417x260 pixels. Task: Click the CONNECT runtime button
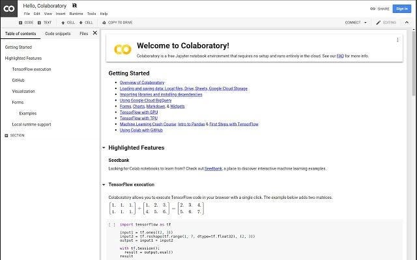click(352, 23)
